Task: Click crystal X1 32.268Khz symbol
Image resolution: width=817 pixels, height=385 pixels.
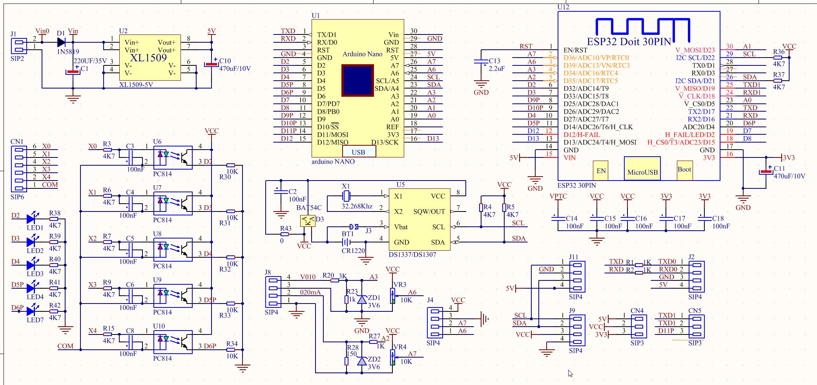Action: (346, 195)
